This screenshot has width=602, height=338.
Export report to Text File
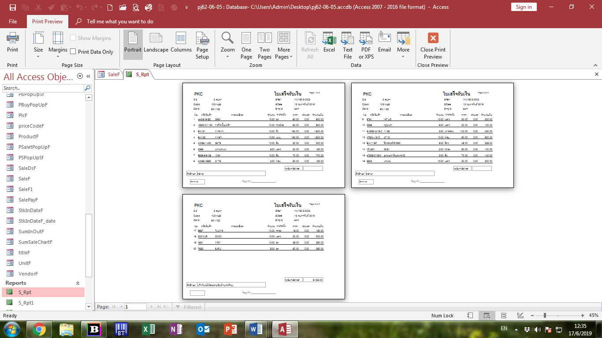point(348,45)
